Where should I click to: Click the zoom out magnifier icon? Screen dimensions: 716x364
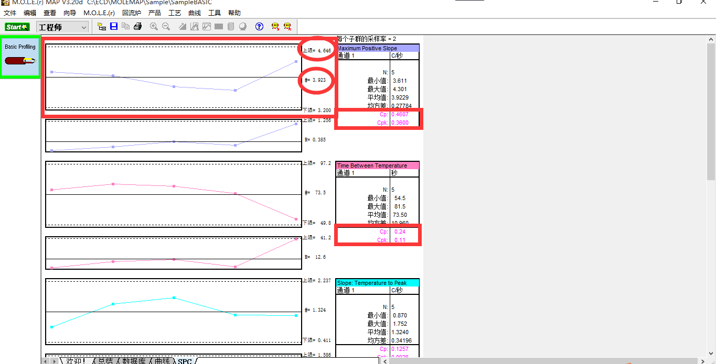click(166, 27)
